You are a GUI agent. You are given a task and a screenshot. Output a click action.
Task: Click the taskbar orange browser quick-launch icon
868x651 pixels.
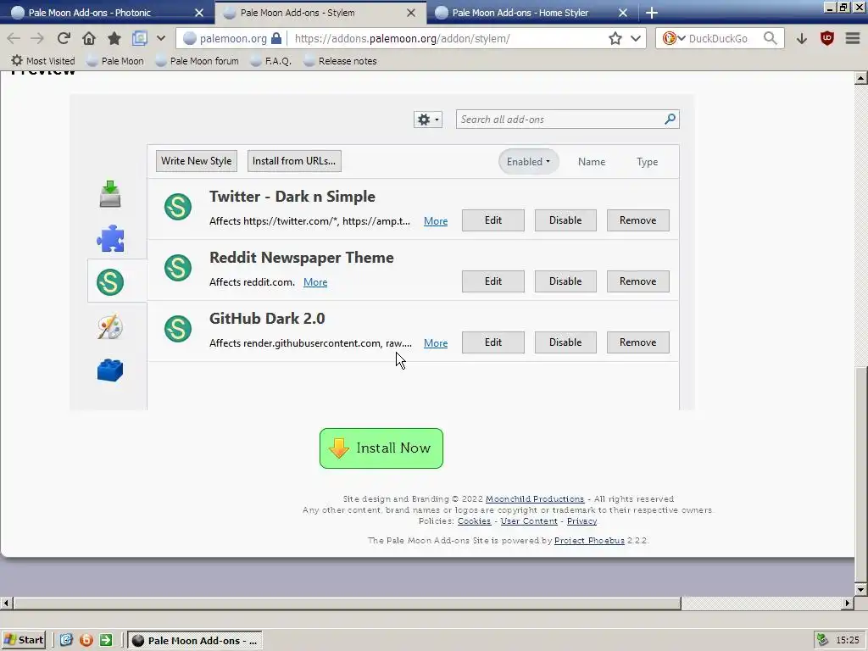(x=86, y=641)
